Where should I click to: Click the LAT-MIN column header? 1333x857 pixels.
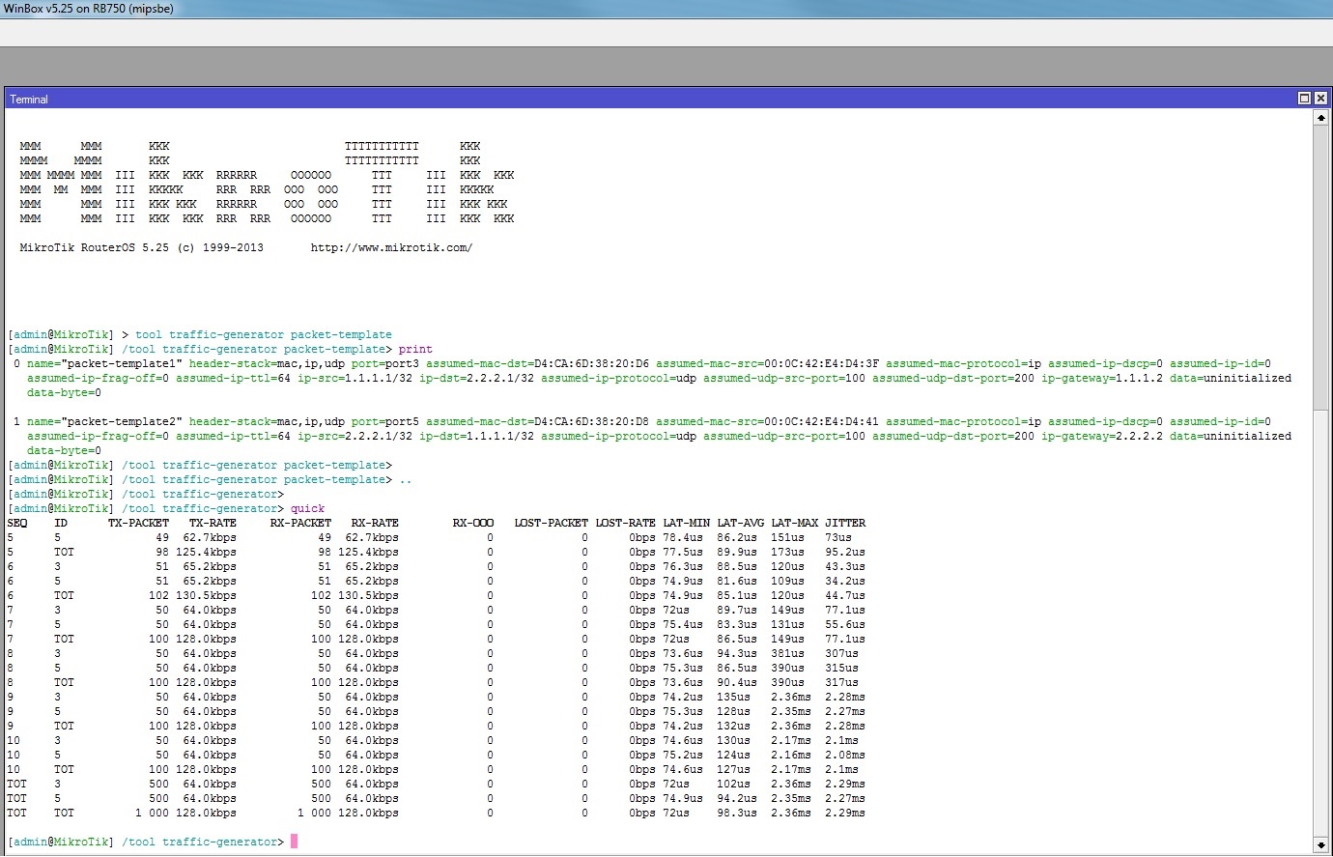(686, 523)
